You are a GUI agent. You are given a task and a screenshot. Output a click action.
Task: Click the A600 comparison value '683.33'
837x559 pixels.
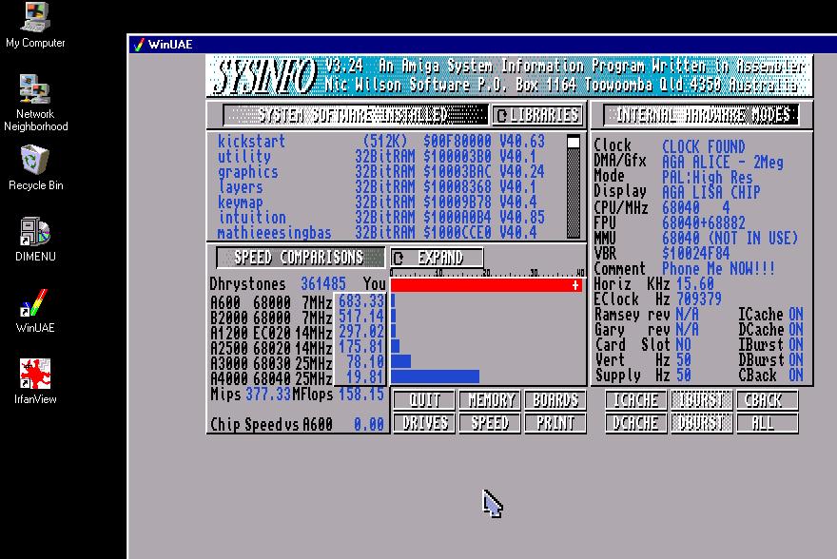click(x=361, y=301)
